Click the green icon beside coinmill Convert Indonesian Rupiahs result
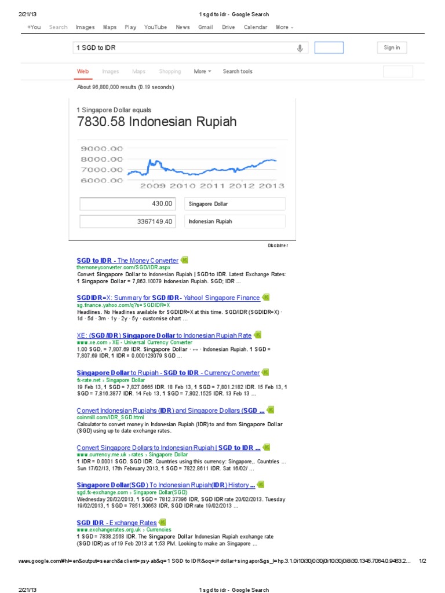Viewport: 445px width, 593px height. tap(270, 410)
